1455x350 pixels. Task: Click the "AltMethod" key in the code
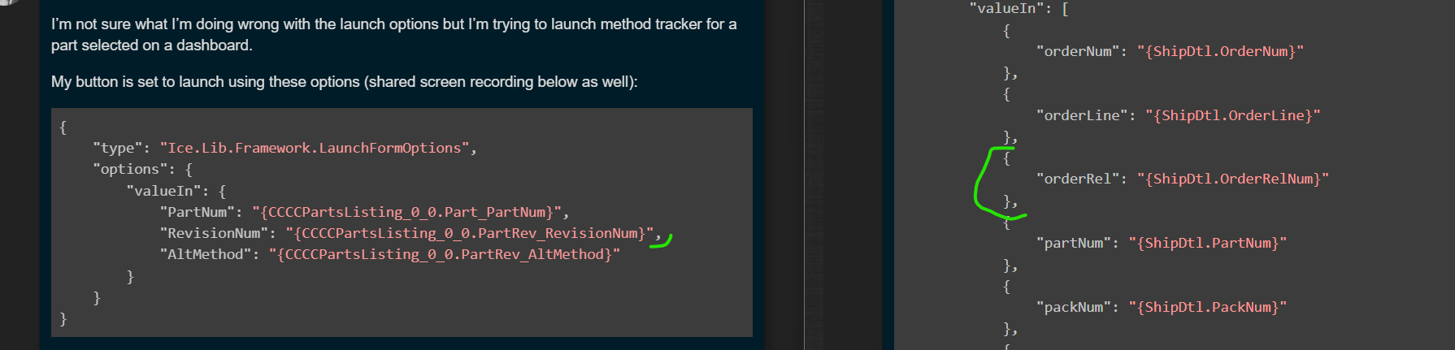pyautogui.click(x=205, y=254)
